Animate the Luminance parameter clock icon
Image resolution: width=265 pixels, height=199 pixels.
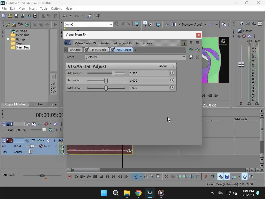172,88
